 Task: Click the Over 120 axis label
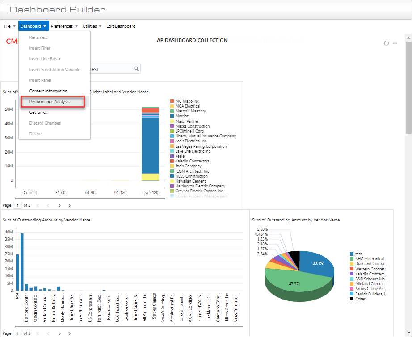(x=150, y=193)
